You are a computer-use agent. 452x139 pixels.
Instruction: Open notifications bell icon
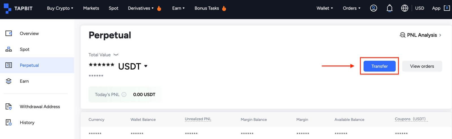click(x=389, y=8)
